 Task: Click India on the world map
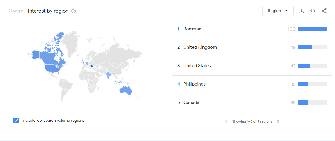[x=109, y=75]
